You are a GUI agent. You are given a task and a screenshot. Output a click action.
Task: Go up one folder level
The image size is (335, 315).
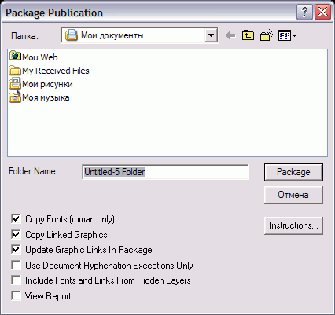[x=248, y=35]
